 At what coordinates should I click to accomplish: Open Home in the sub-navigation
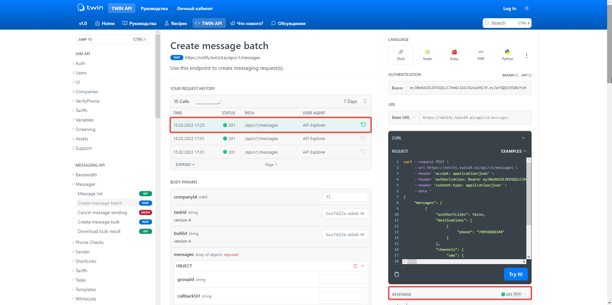(x=105, y=23)
